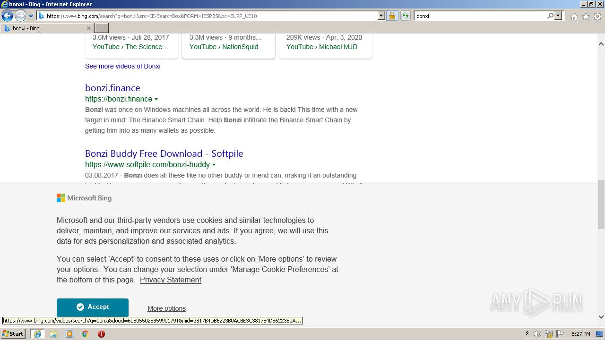Click the https://www.softpile.com/bonzi-buddy URL text

(x=147, y=165)
